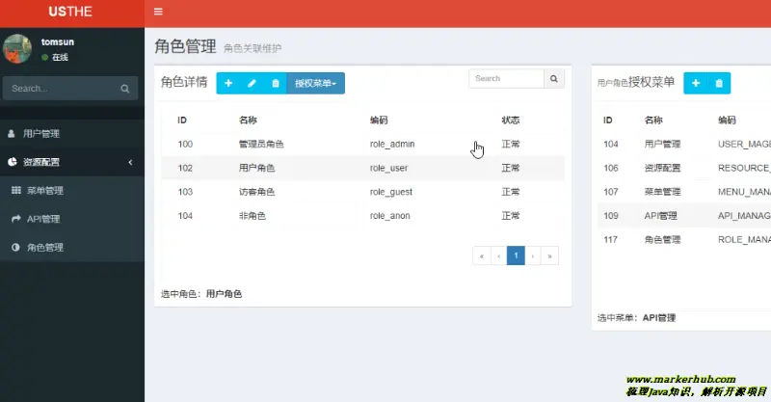
Task: Click the tomsun user avatar
Action: point(17,49)
